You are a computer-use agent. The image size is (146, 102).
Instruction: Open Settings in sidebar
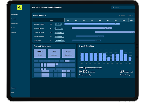pyautogui.click(x=14, y=88)
